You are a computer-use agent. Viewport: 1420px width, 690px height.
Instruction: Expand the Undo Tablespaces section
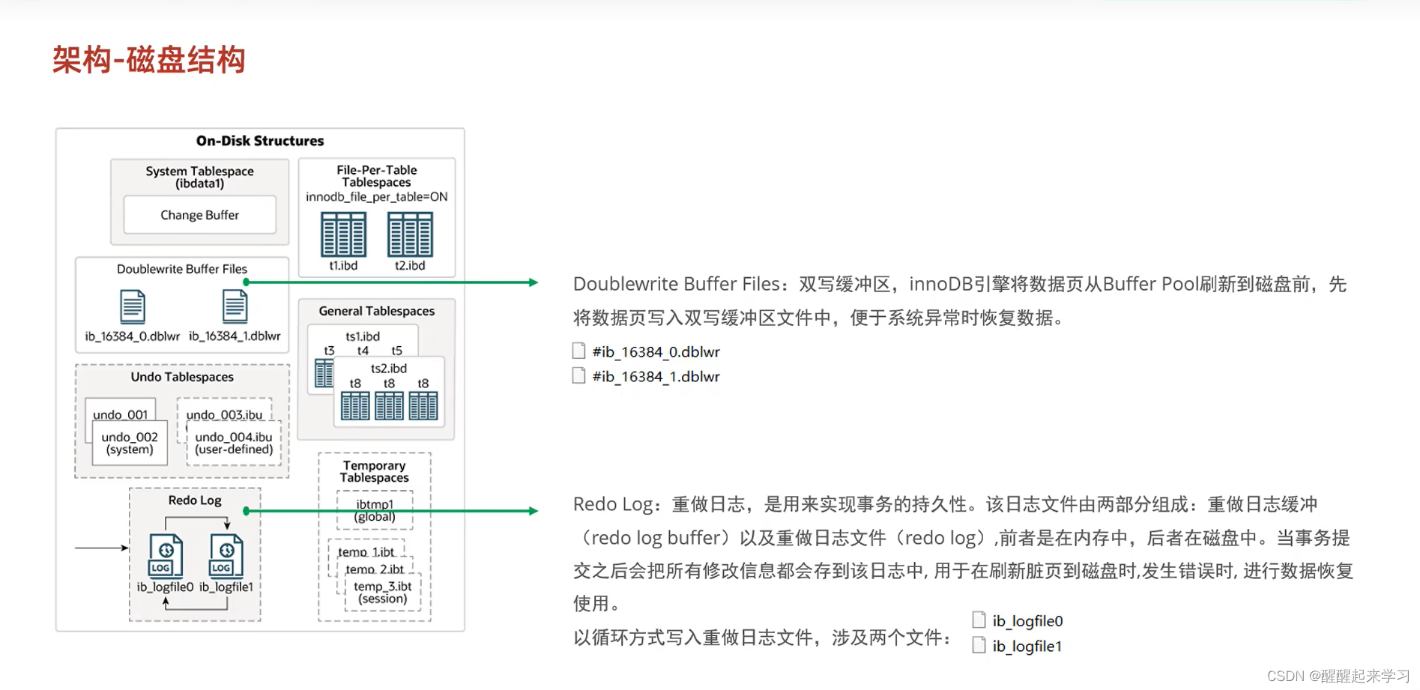click(181, 377)
